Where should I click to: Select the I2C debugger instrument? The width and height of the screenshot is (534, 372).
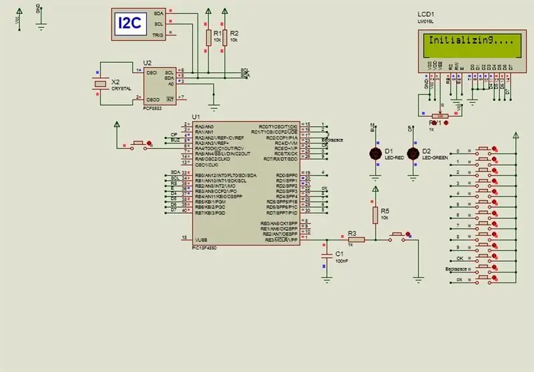139,24
